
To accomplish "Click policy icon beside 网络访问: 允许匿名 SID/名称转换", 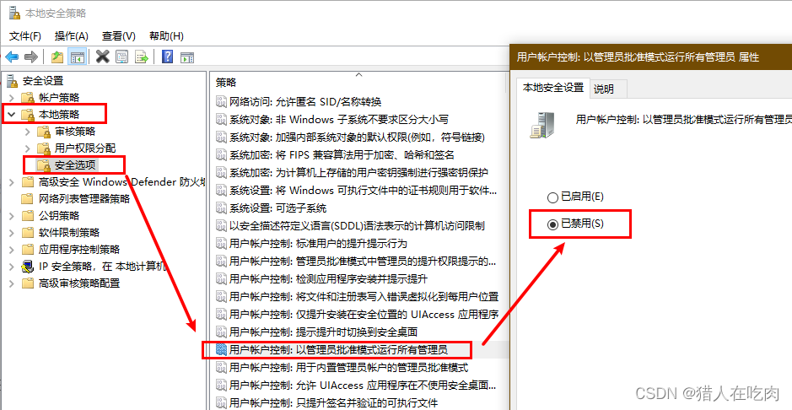I will click(221, 101).
